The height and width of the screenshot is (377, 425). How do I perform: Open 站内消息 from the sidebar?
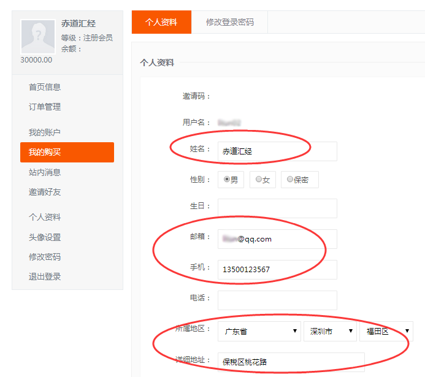45,172
